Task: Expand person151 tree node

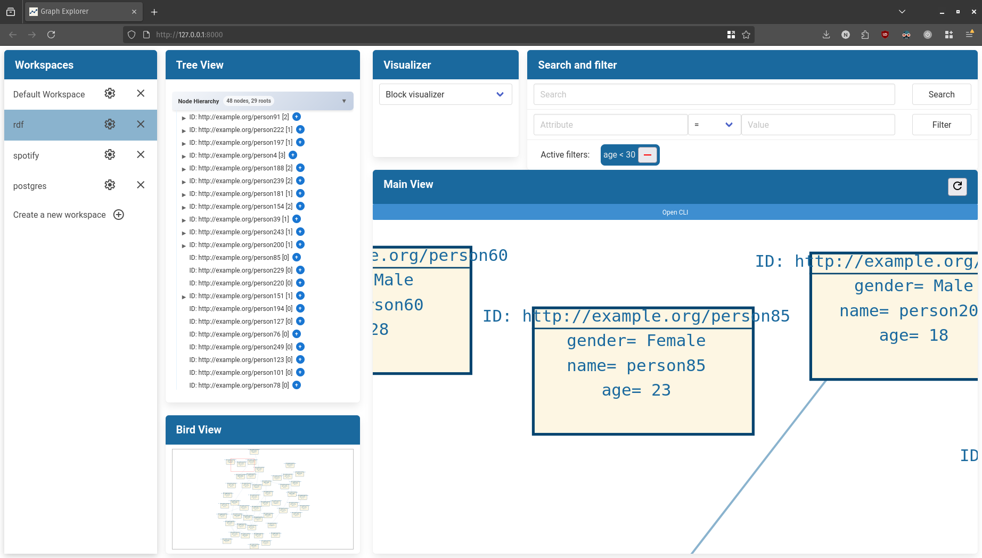Action: tap(184, 297)
